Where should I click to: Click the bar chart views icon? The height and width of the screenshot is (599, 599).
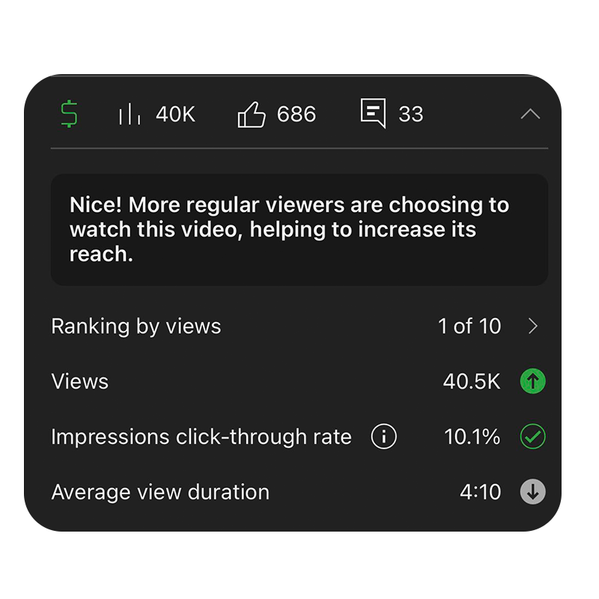pyautogui.click(x=130, y=114)
